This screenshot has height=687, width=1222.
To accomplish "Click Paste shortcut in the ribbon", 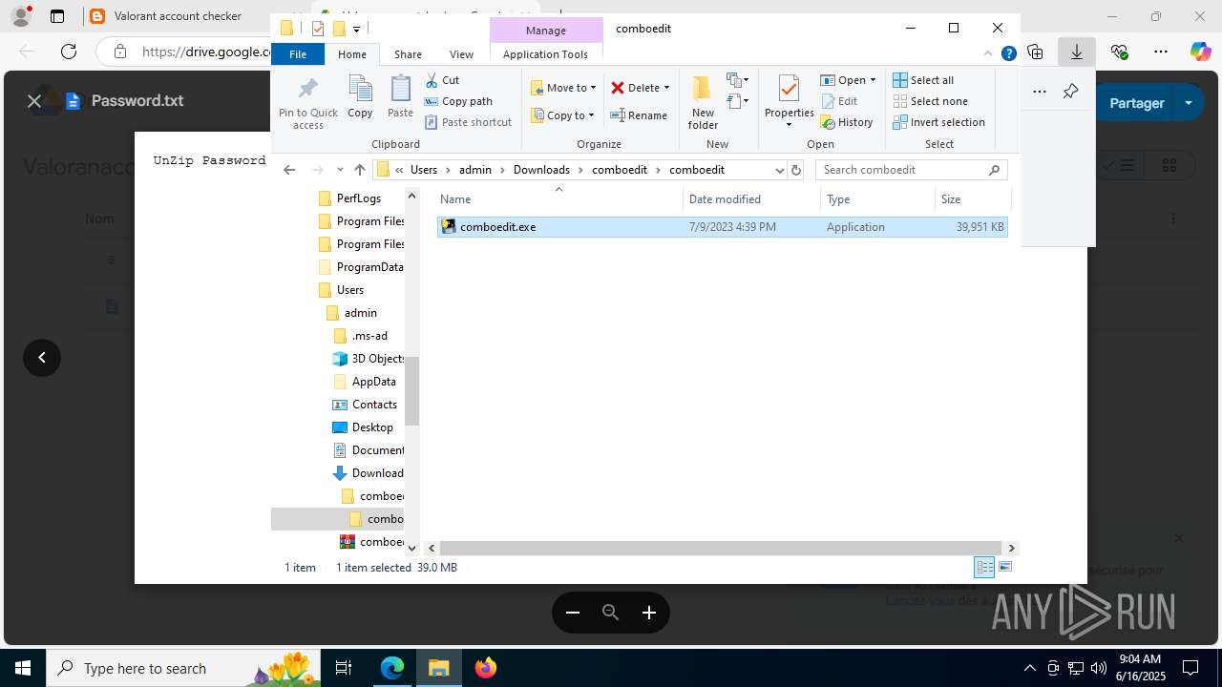I will click(x=468, y=122).
